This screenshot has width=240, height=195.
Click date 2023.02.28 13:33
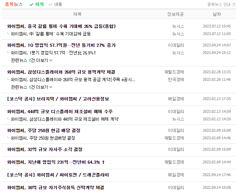[217, 72]
